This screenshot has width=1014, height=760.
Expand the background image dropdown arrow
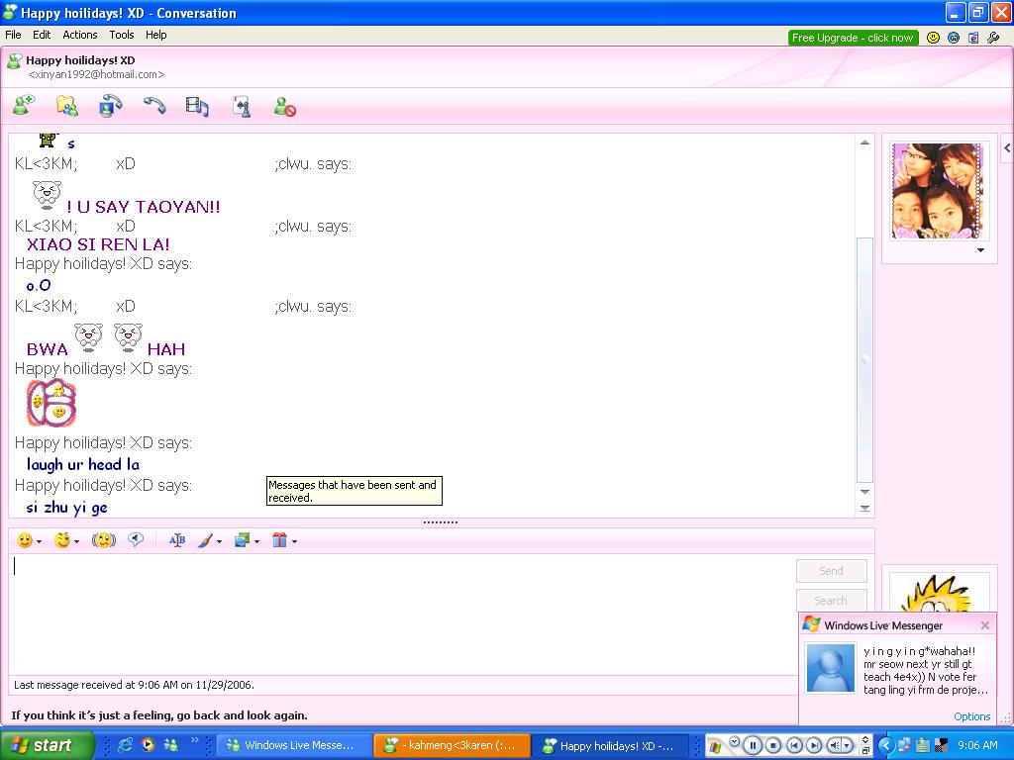point(256,541)
